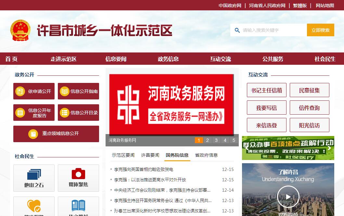Open 互动交流 navigation menu

click(x=221, y=59)
